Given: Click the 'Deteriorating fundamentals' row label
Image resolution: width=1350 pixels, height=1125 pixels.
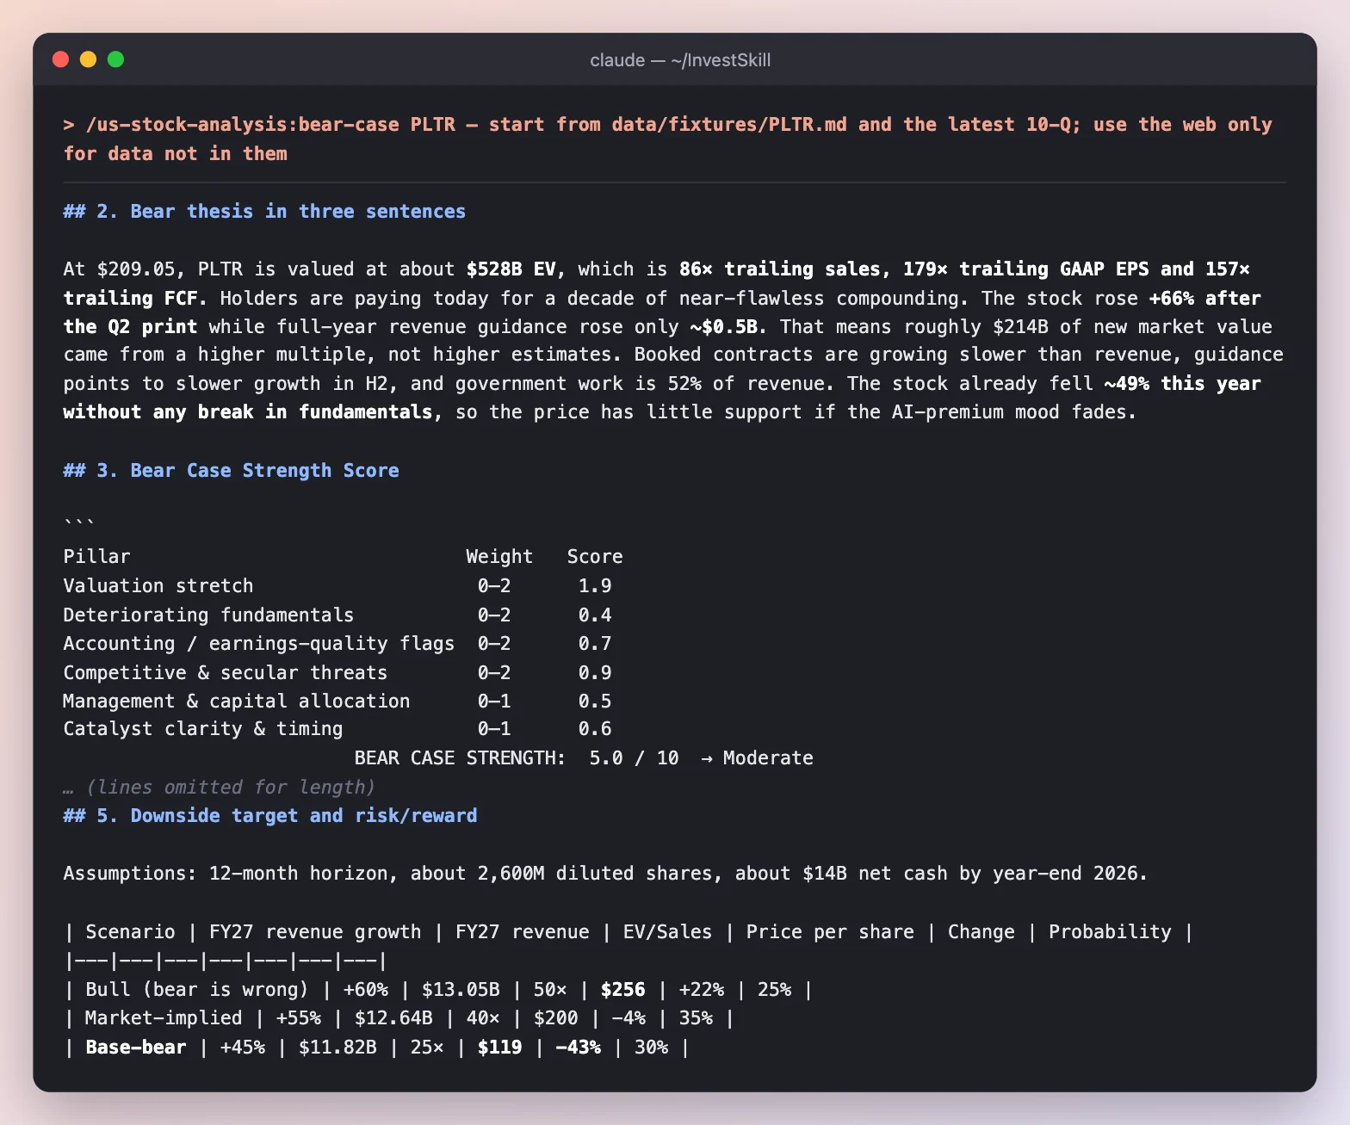Looking at the screenshot, I should [208, 615].
